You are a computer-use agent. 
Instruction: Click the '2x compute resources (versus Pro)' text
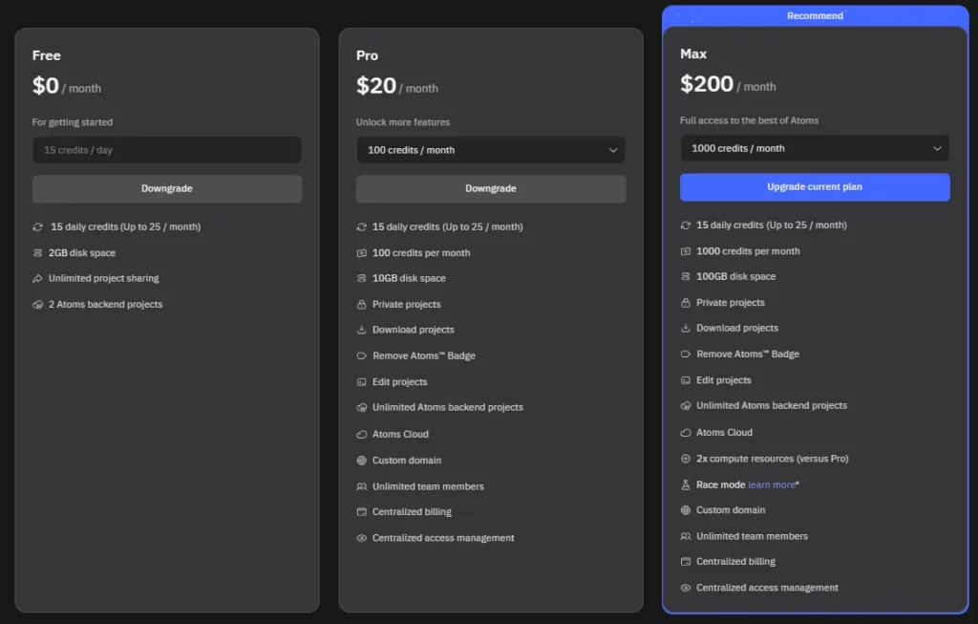tap(772, 459)
